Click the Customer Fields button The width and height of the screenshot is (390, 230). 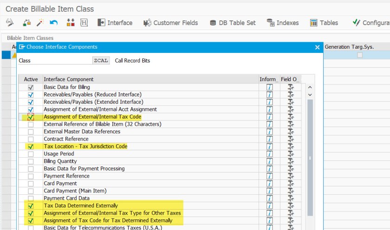(170, 23)
